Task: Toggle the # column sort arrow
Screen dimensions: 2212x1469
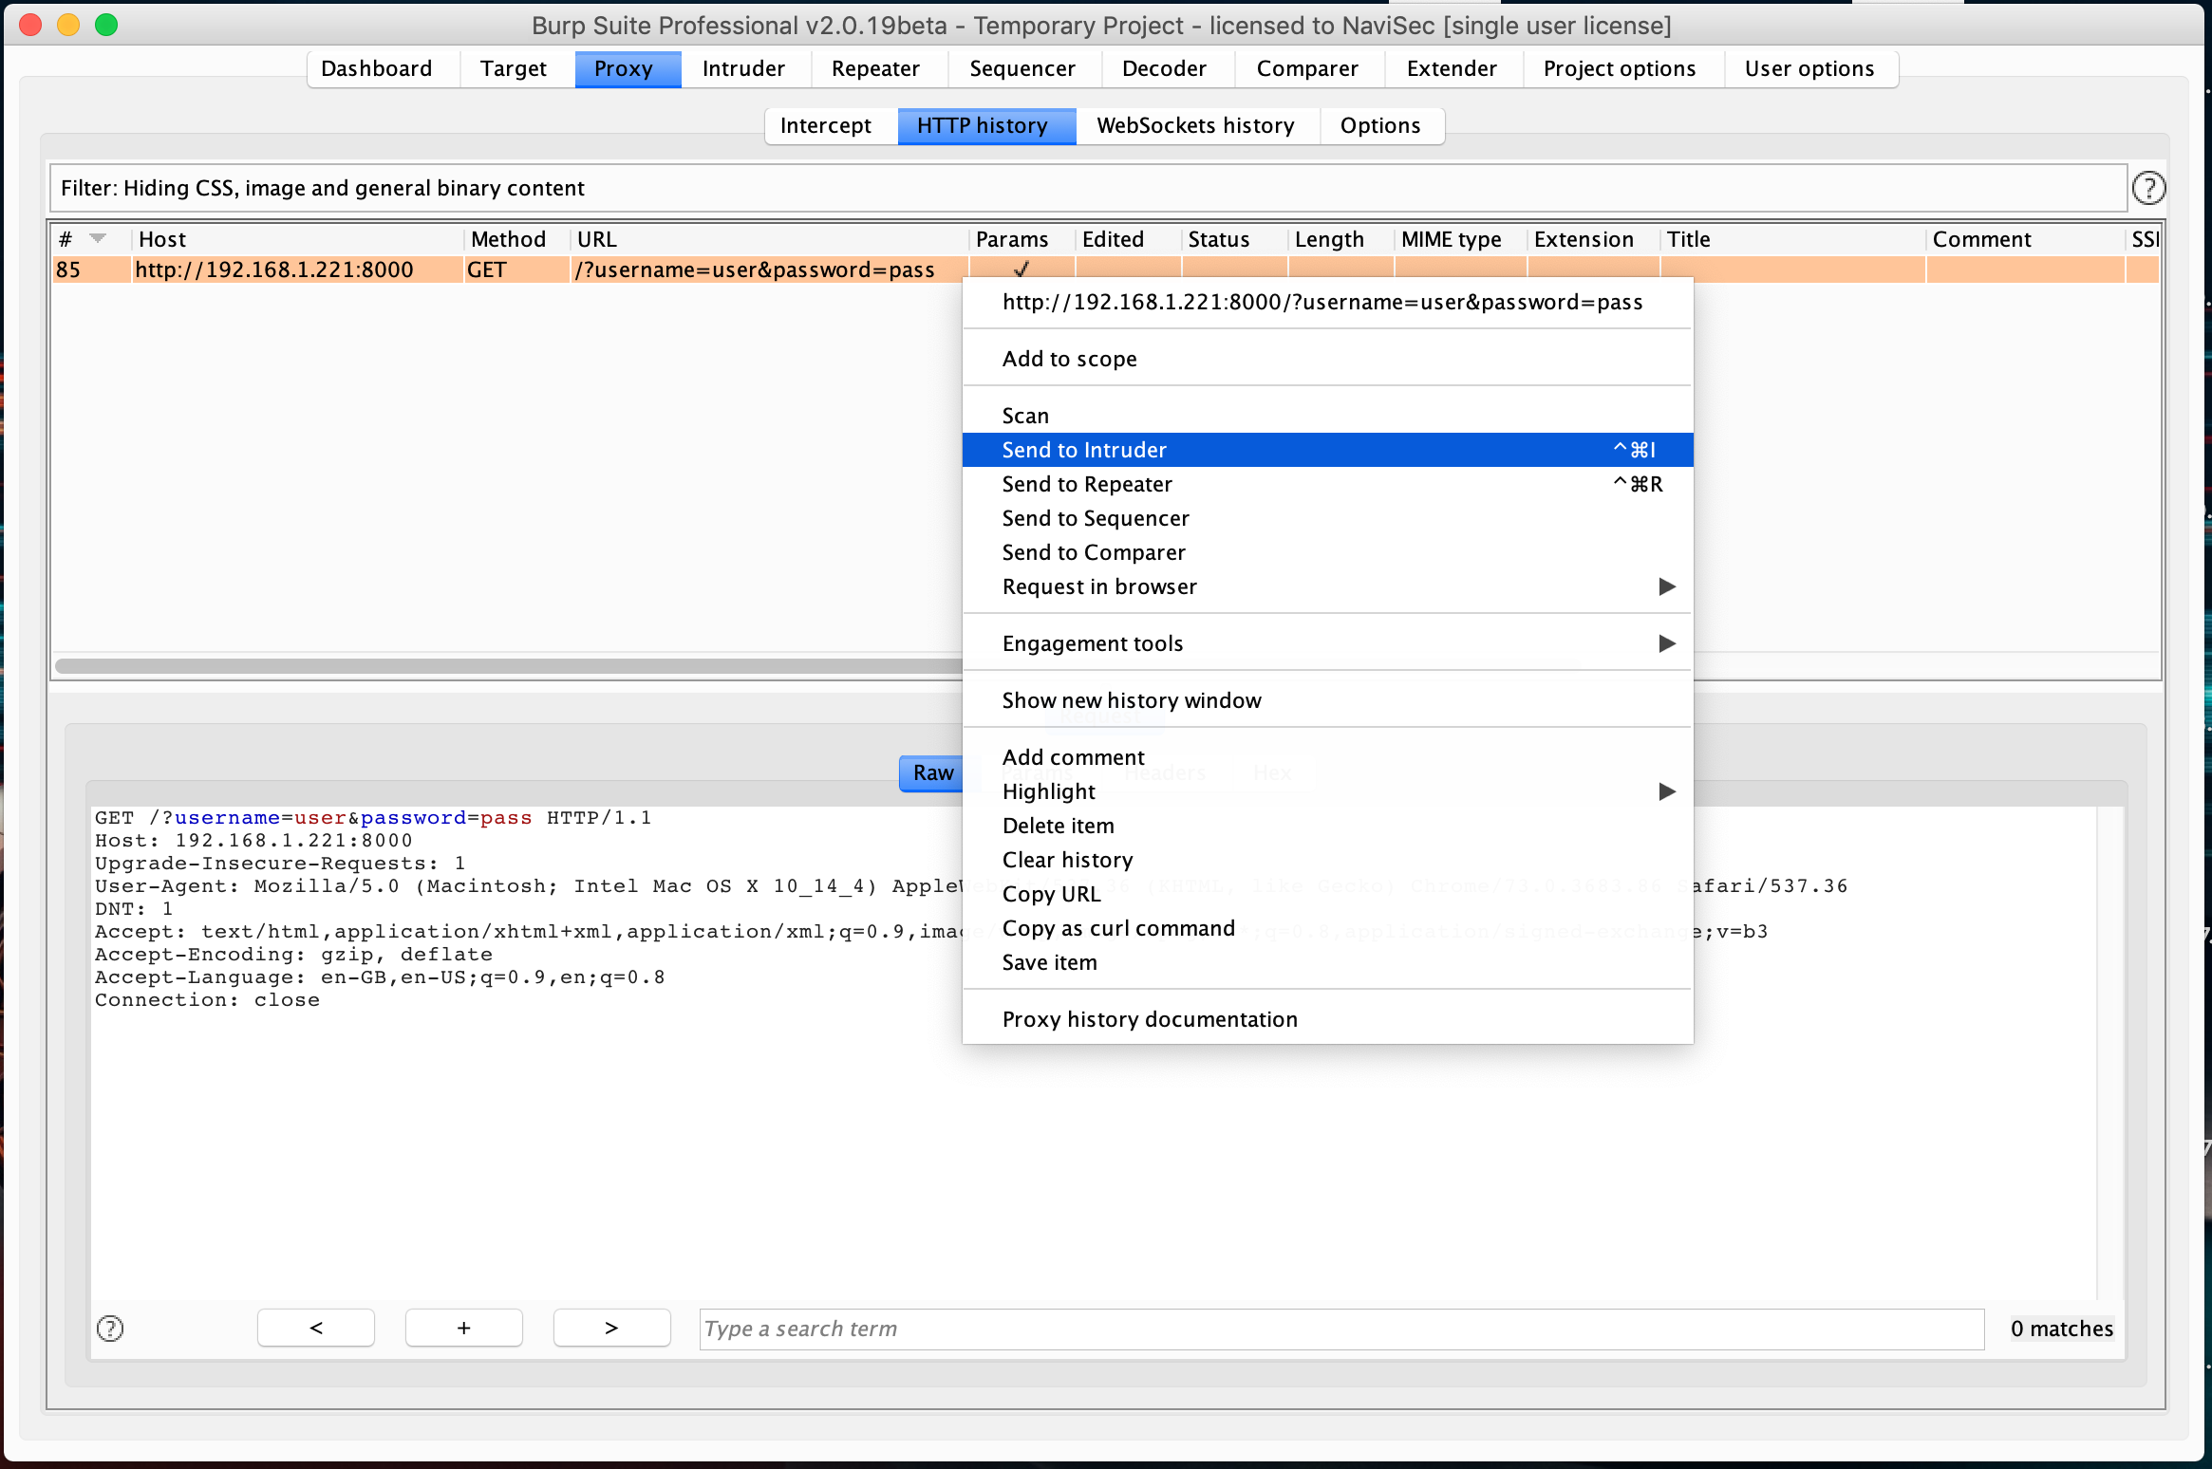Action: [x=98, y=239]
